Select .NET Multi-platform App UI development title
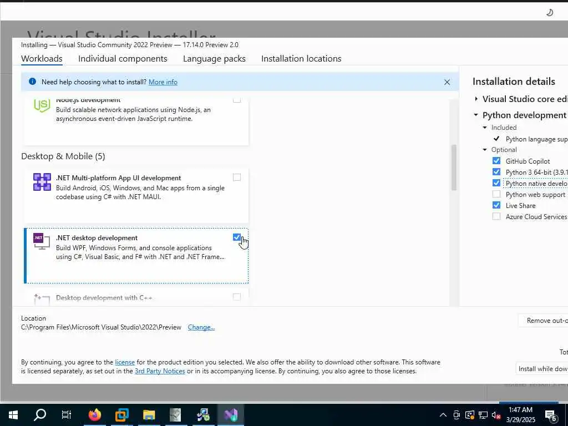Screen dimensions: 568x426 (119, 178)
